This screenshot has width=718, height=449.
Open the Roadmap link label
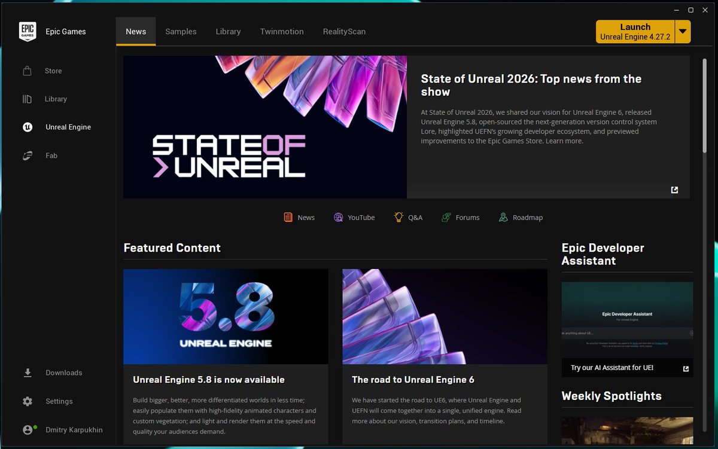pyautogui.click(x=528, y=218)
